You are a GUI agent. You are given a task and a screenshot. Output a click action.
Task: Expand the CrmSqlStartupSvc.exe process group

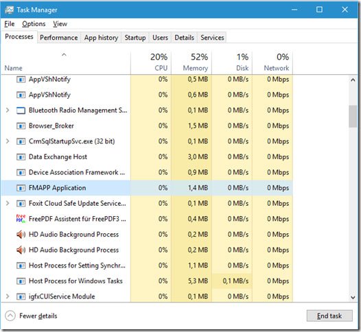pyautogui.click(x=8, y=141)
